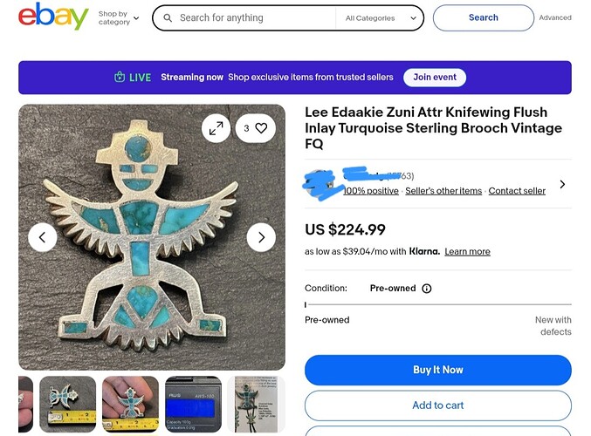Screen dimensions: 591x436
Task: Click the Search button
Action: click(x=484, y=17)
